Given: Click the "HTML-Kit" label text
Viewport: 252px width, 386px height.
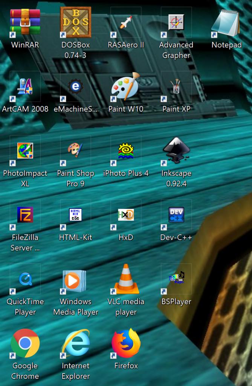Looking at the screenshot, I should [76, 237].
